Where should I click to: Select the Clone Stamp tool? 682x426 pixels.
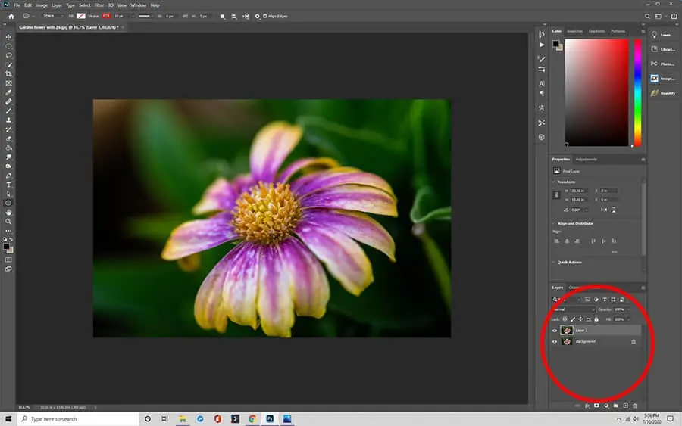click(8, 120)
